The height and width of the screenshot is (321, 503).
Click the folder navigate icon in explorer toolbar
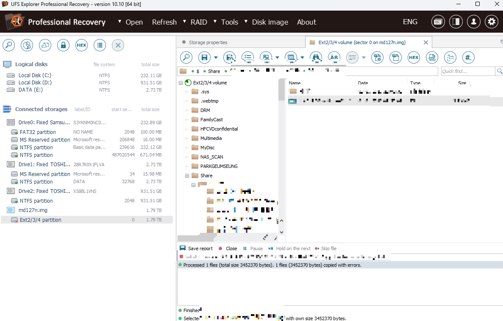pos(450,58)
